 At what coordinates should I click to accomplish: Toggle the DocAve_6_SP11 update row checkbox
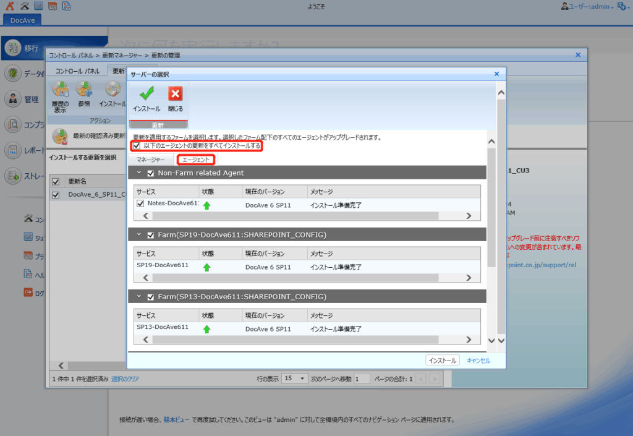[x=56, y=195]
